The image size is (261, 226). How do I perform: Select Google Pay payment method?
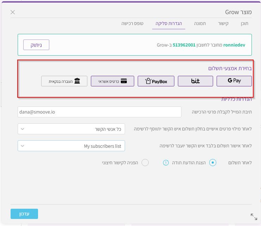(234, 81)
